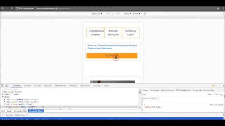
Task: Open the 100% zoom dropdown
Action: point(127,14)
